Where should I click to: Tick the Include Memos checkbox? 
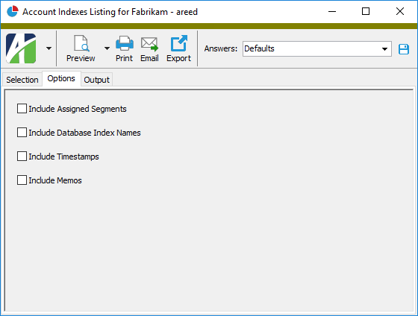click(22, 180)
